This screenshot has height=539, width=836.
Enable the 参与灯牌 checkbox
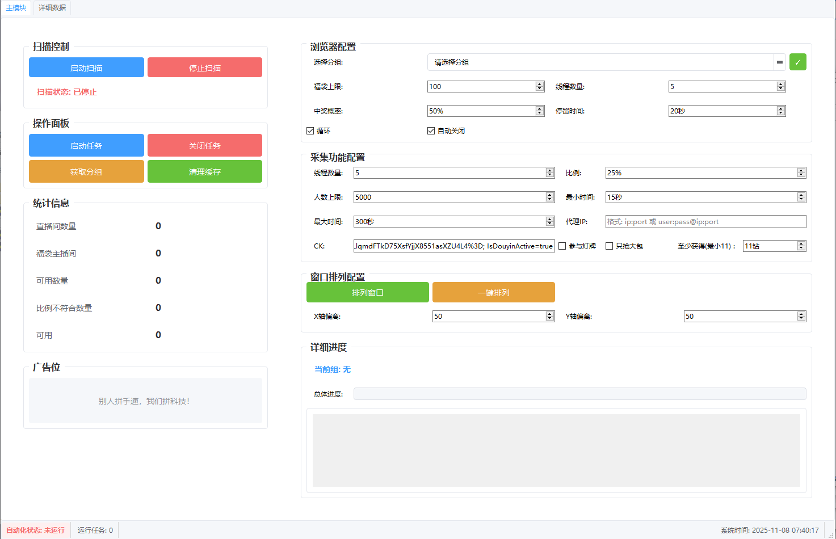pos(561,246)
